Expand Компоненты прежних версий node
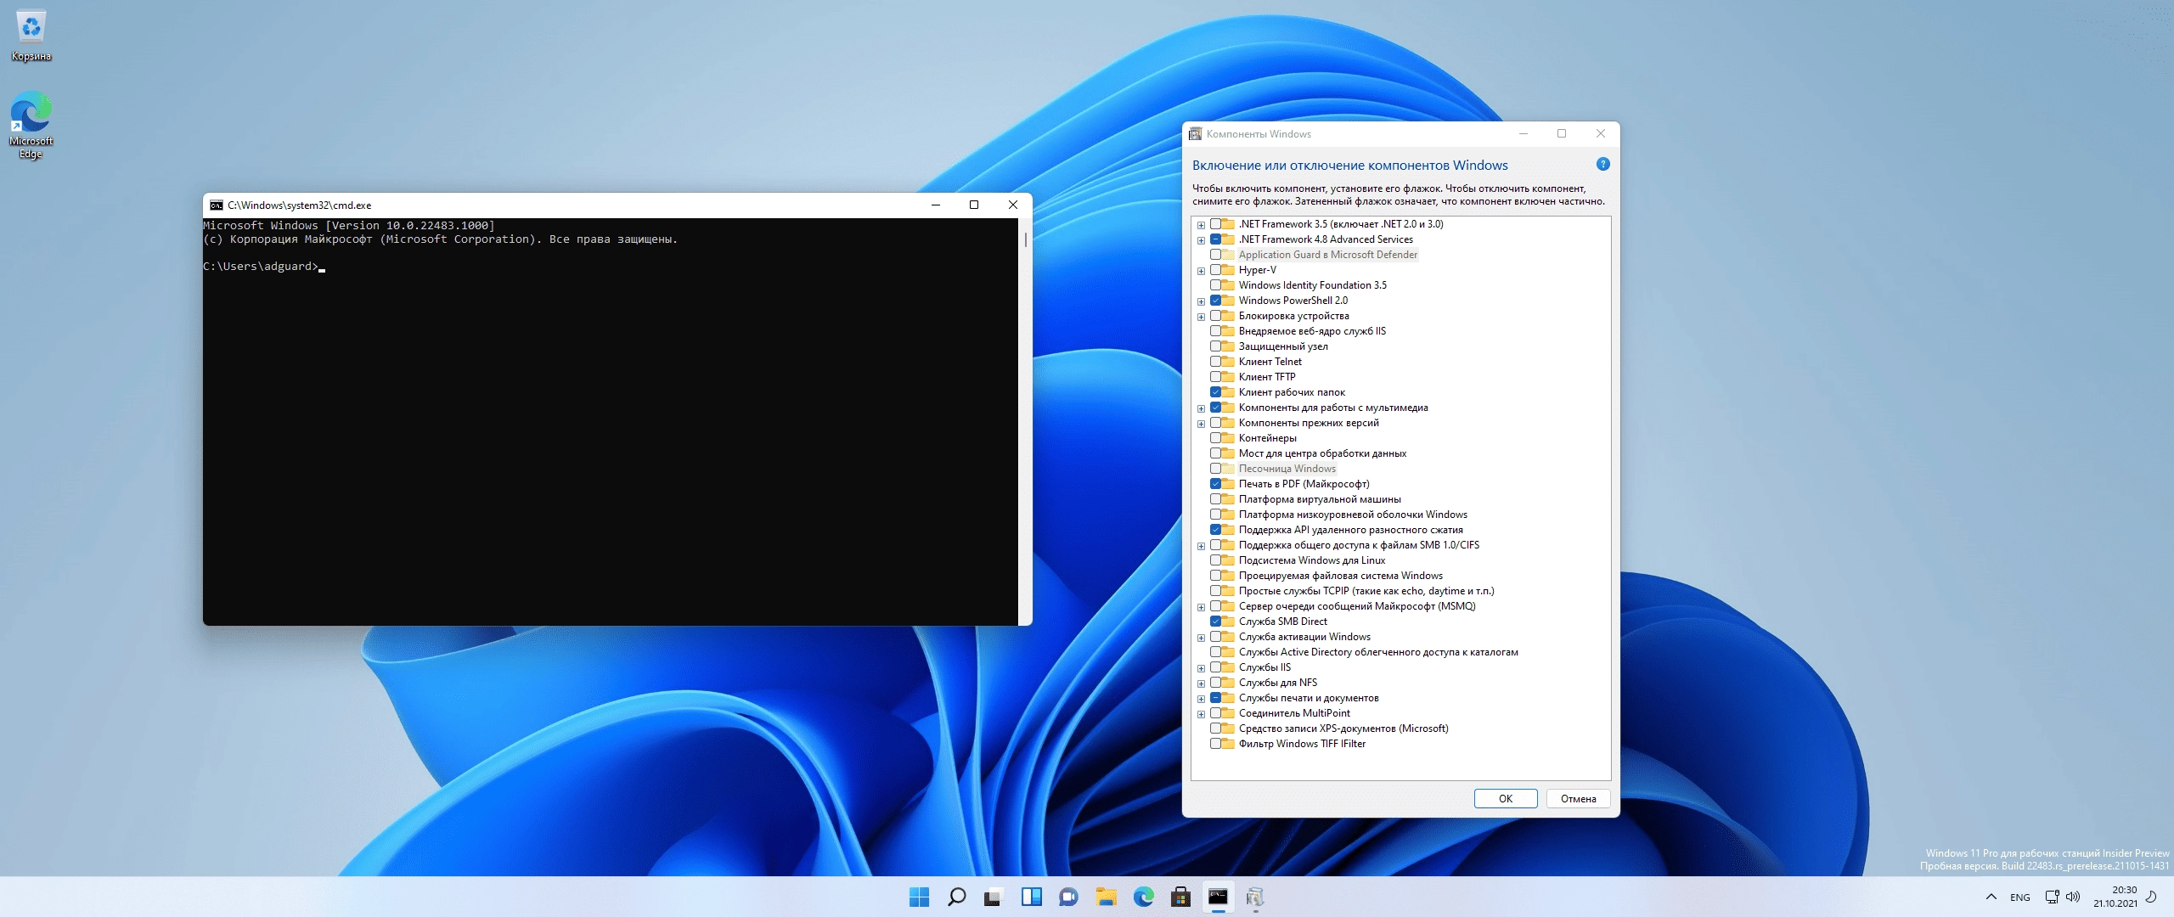Image resolution: width=2174 pixels, height=917 pixels. click(x=1201, y=424)
